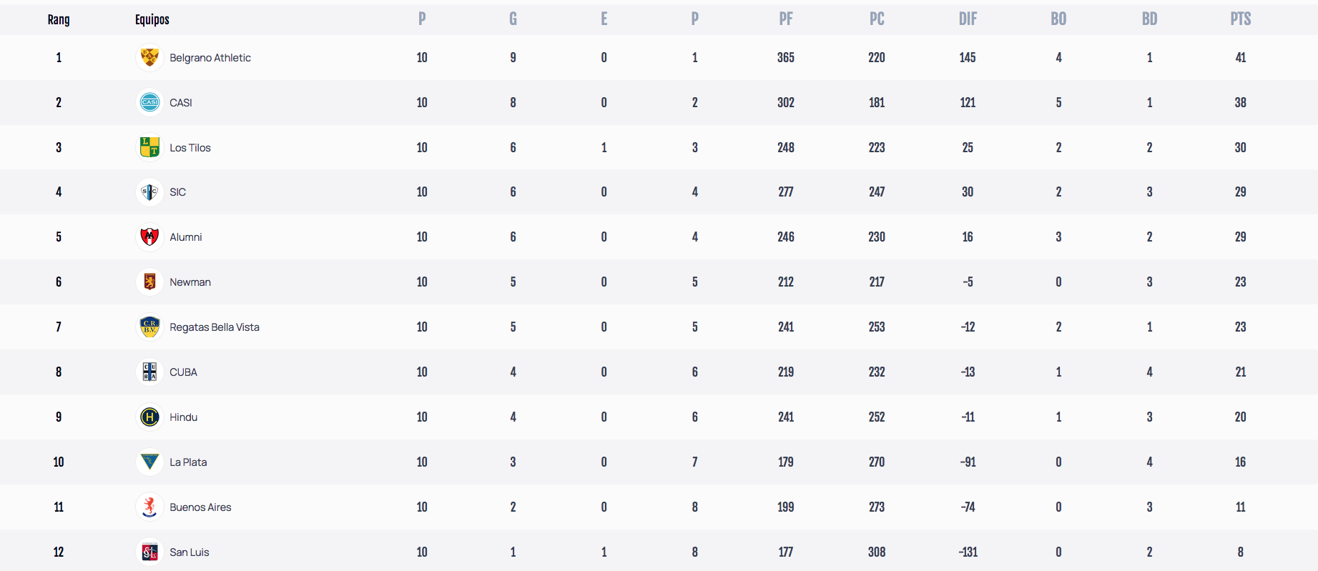Click the San Luis team logo

click(x=149, y=552)
